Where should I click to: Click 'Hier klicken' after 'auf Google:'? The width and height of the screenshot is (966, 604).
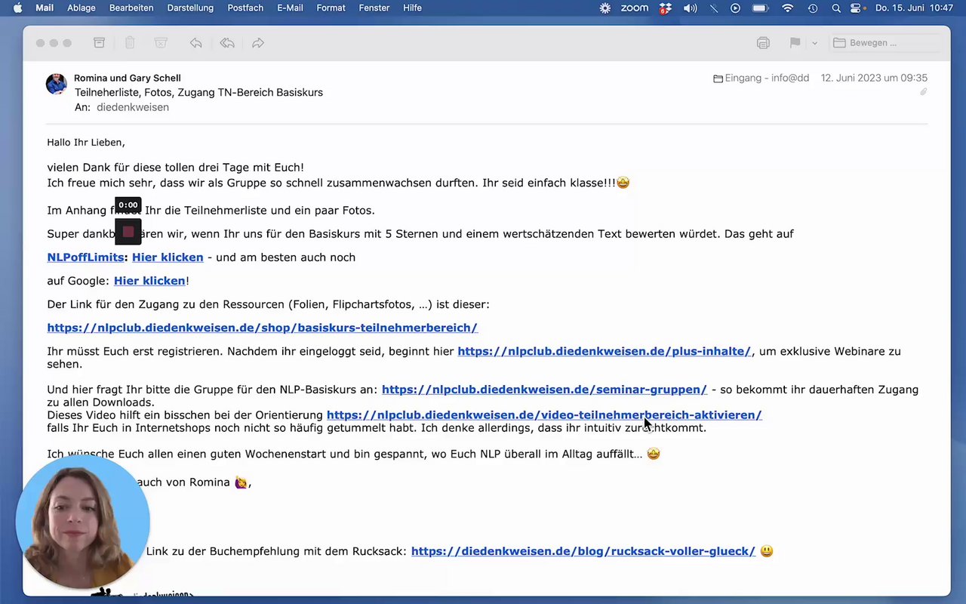point(149,281)
